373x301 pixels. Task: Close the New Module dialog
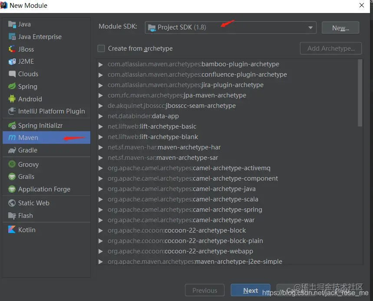point(362,5)
